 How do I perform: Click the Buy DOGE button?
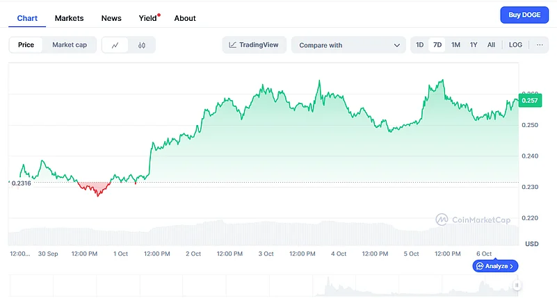click(x=524, y=15)
